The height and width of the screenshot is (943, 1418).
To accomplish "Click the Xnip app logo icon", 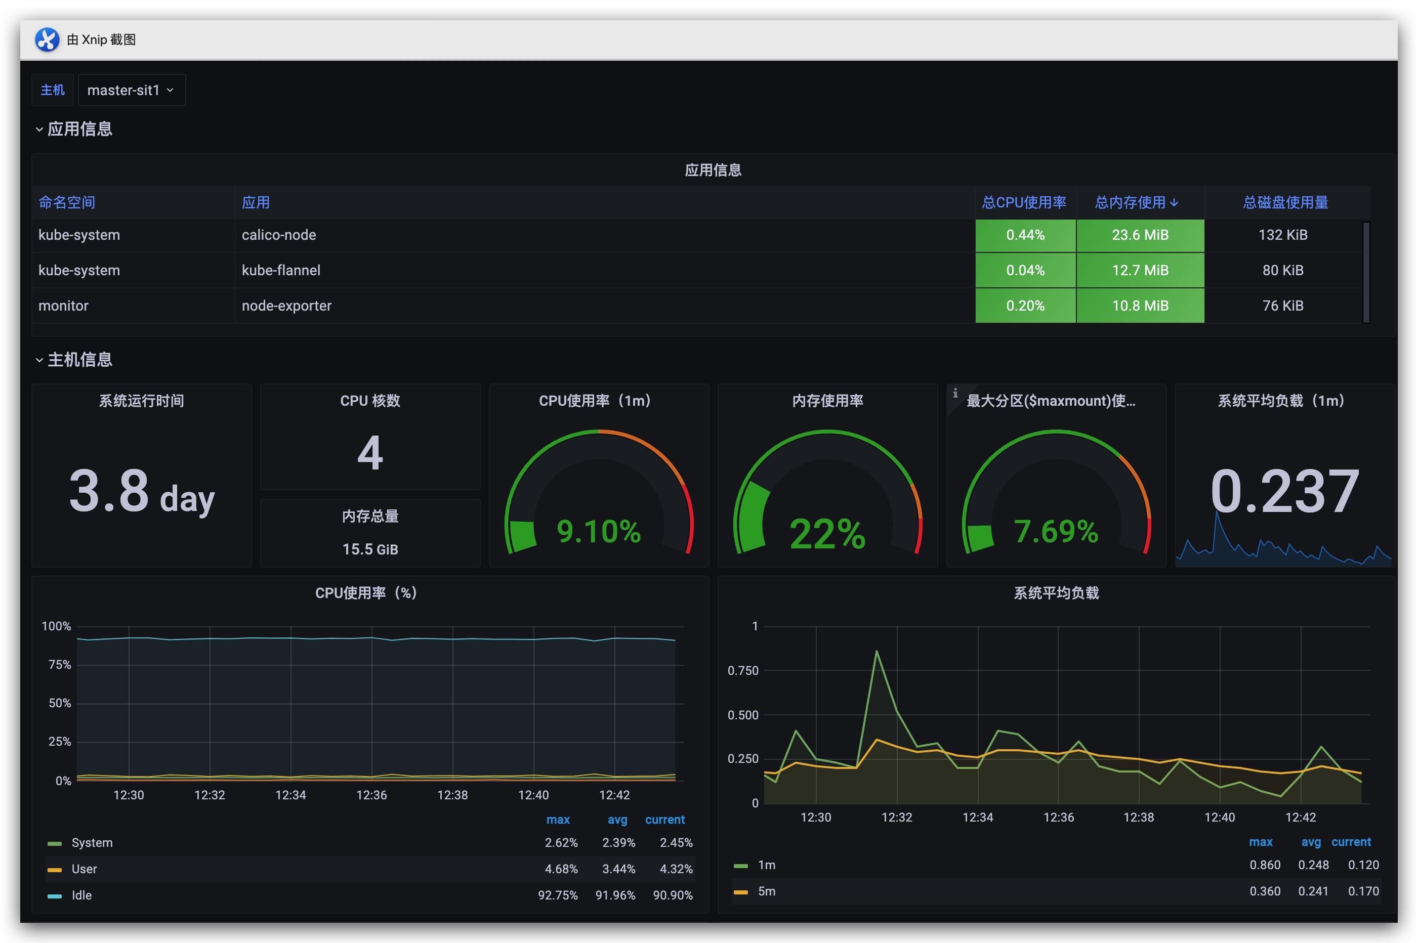I will click(47, 39).
